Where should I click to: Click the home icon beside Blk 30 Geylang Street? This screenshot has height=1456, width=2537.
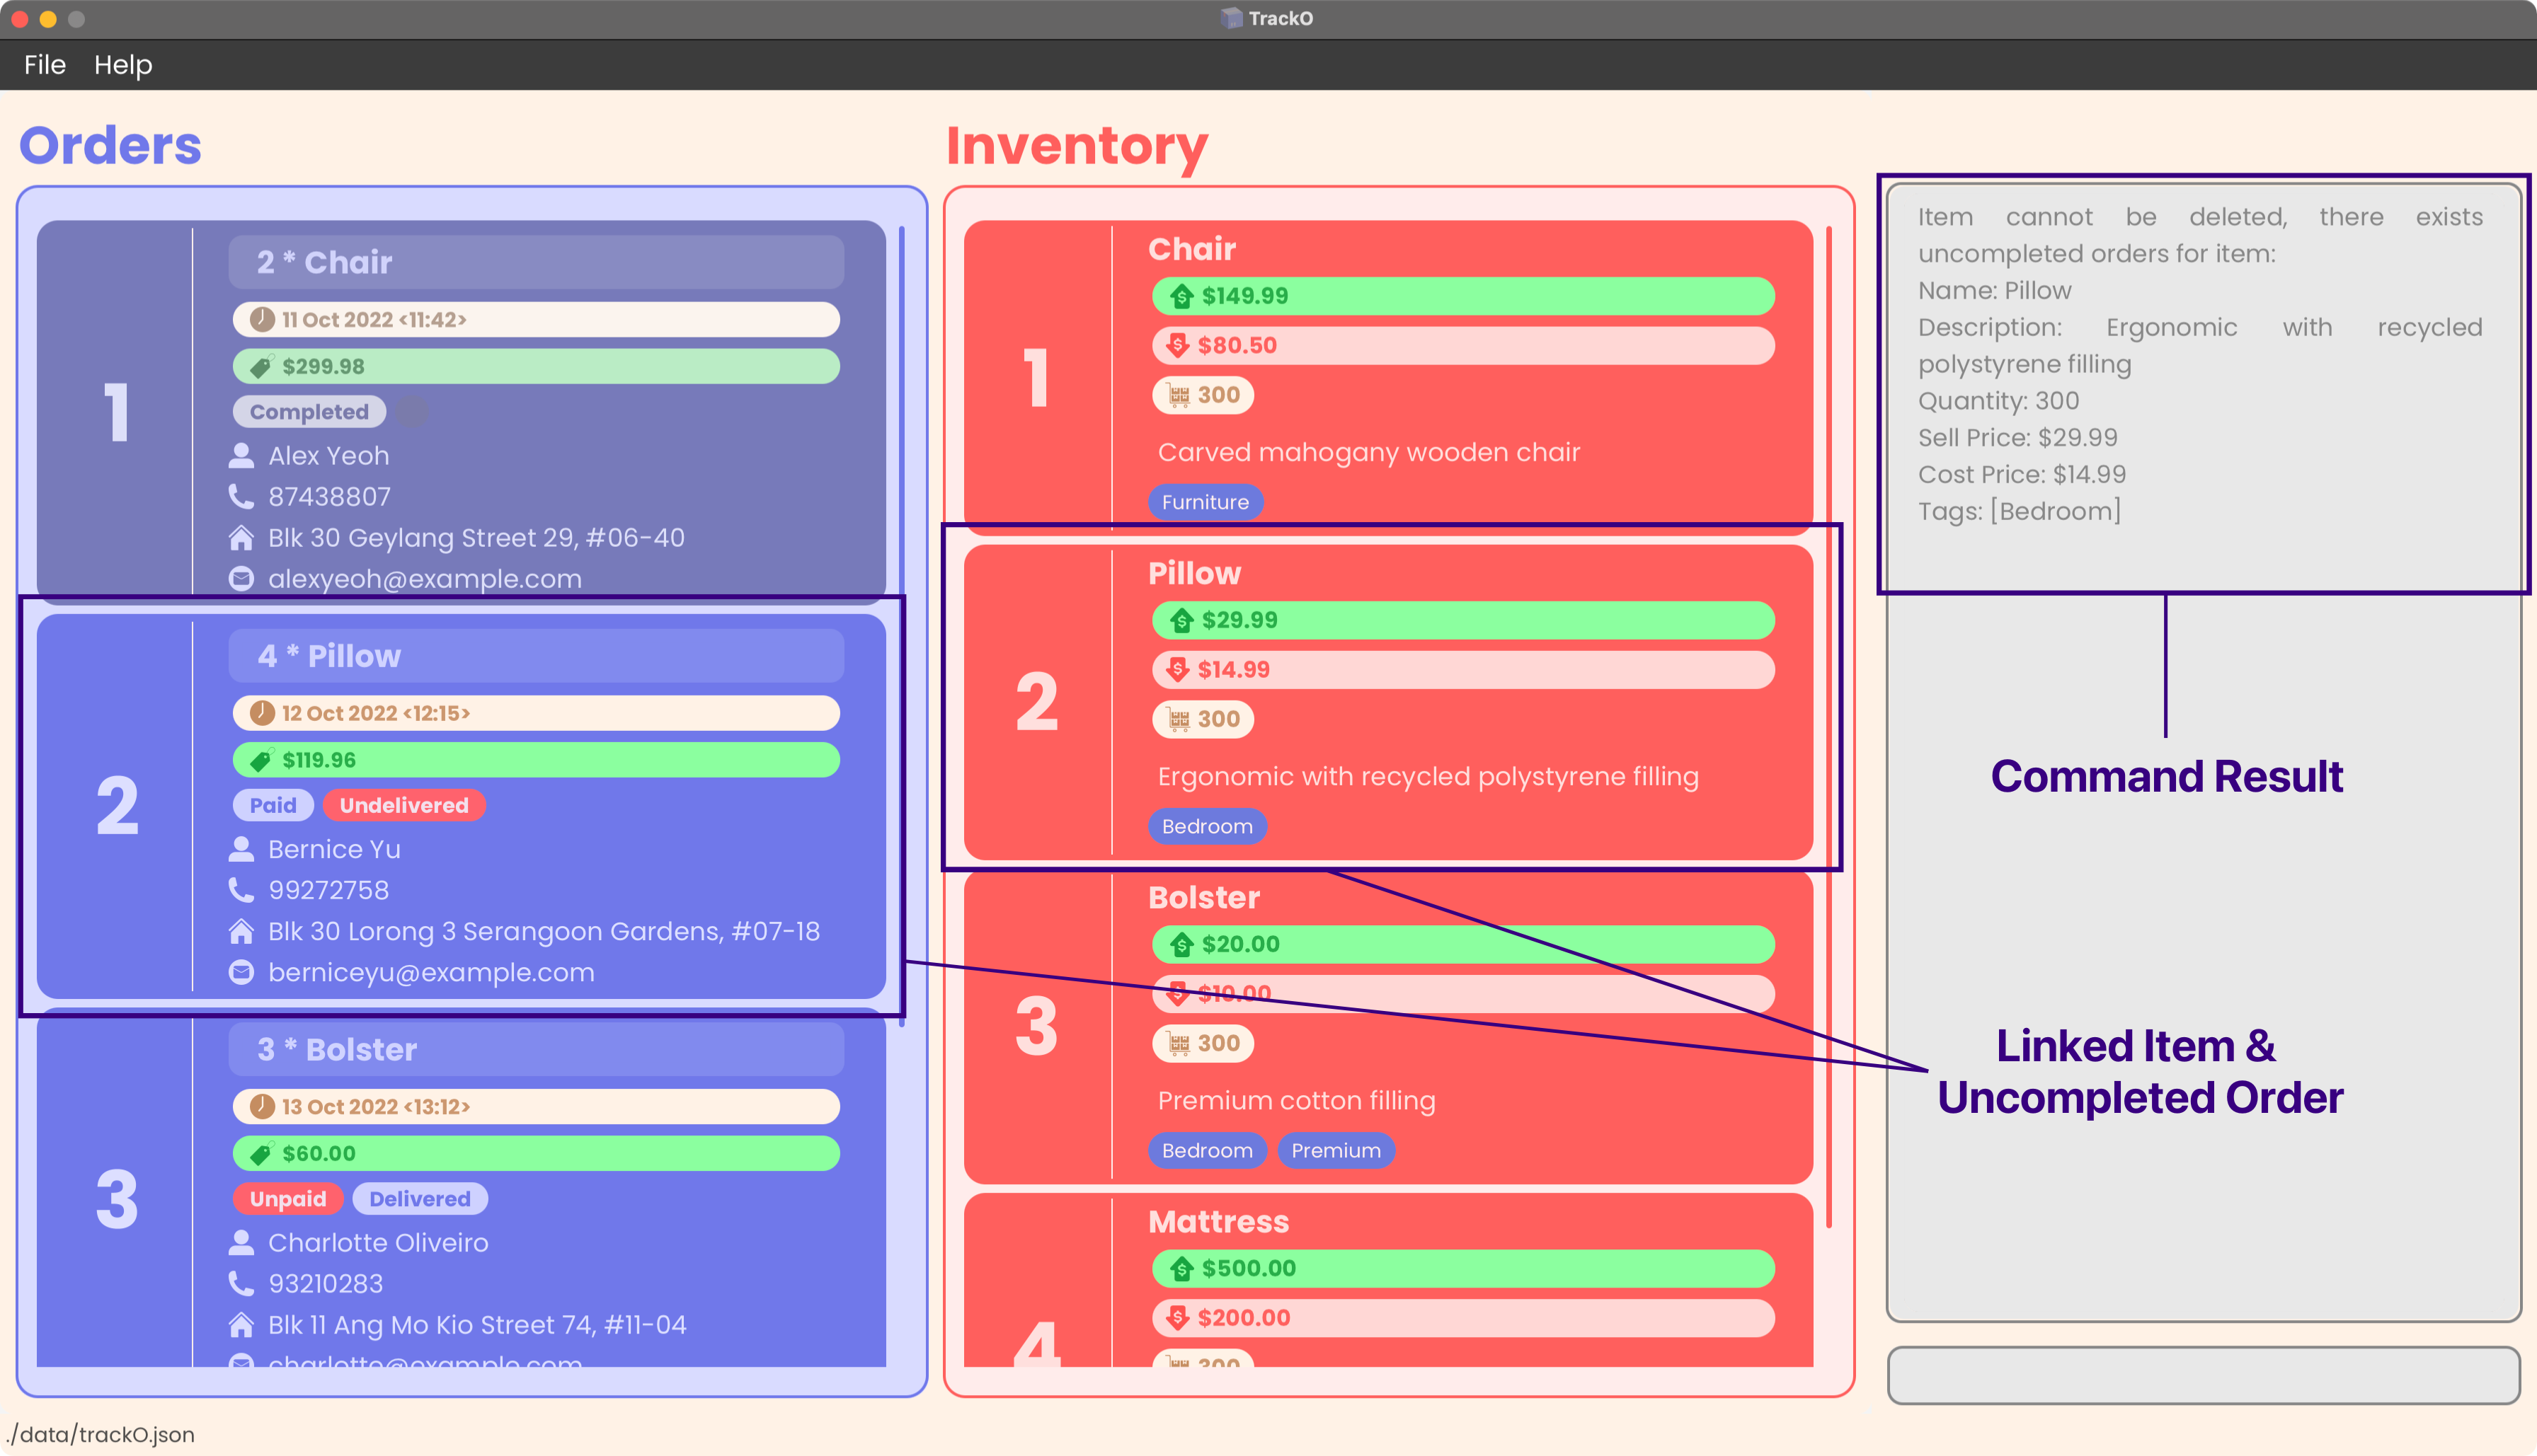241,538
